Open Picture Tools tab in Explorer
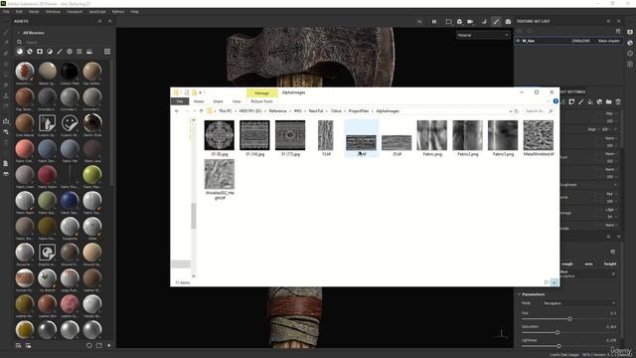Screen dimensions: 636x358 261,101
